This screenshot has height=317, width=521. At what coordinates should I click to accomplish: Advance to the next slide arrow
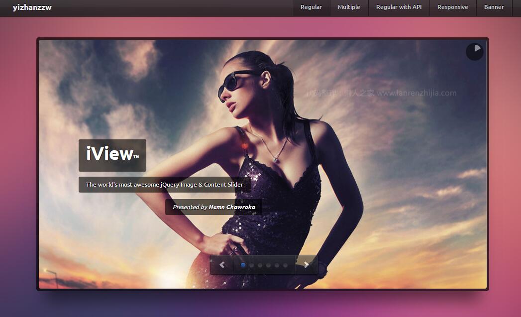pos(306,265)
